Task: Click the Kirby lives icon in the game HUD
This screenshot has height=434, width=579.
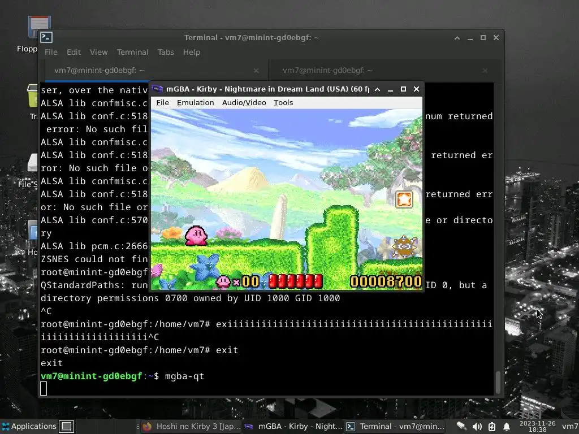Action: click(223, 282)
